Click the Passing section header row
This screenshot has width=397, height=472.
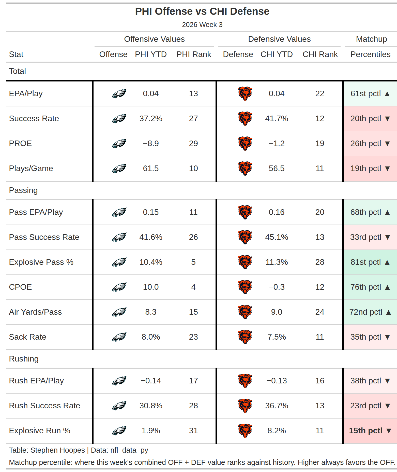[x=202, y=190]
